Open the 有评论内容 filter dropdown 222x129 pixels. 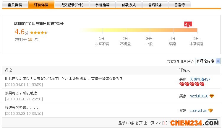(x=208, y=61)
